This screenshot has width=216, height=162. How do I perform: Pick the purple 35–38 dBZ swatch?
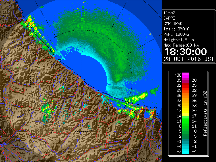tap(186, 80)
